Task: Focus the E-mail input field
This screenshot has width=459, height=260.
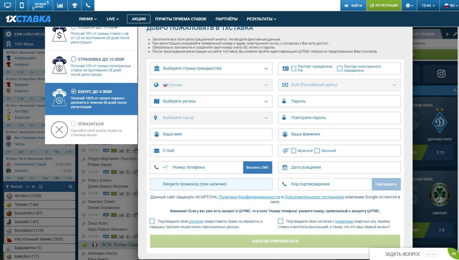Action: [x=211, y=151]
